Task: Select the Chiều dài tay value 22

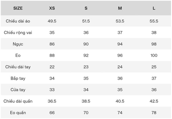Action: coord(52,67)
